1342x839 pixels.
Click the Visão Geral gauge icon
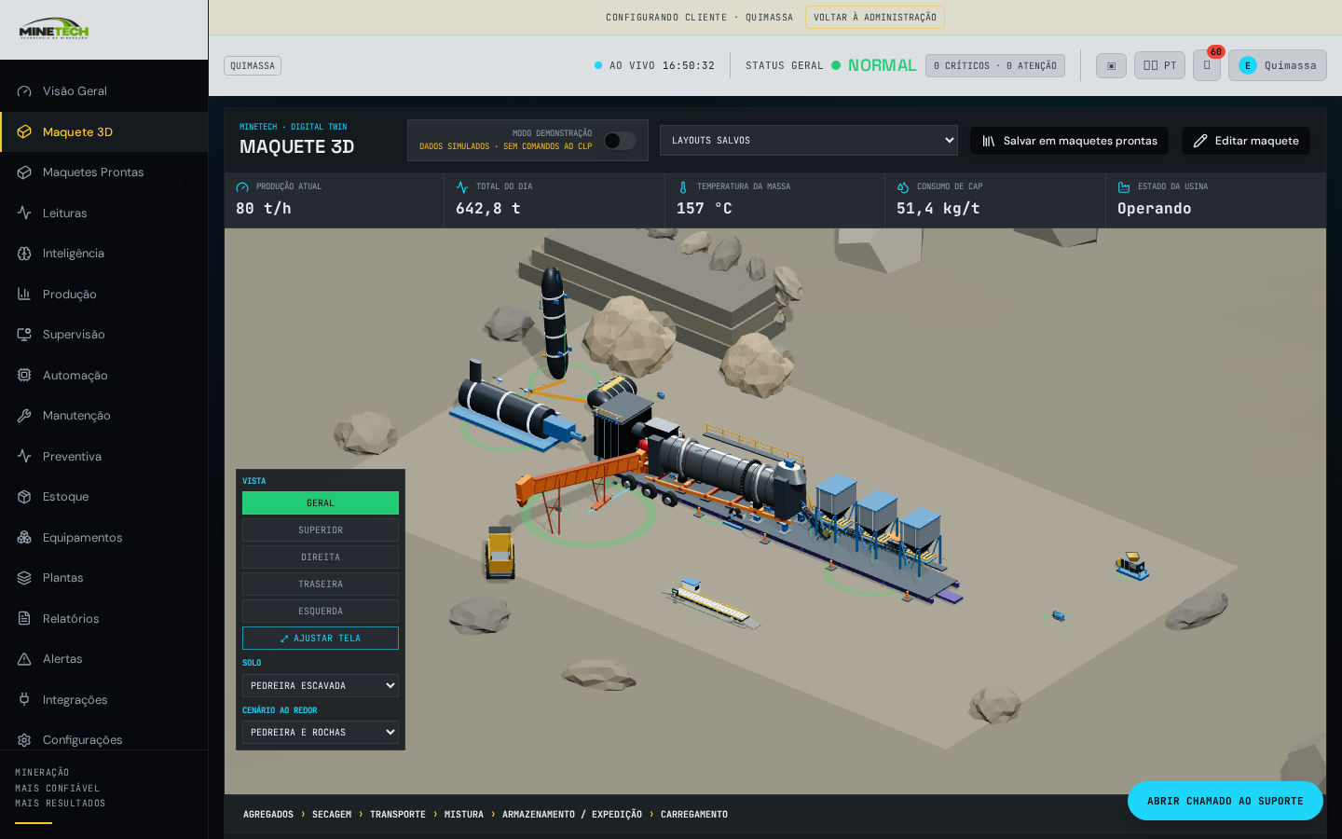(x=24, y=91)
